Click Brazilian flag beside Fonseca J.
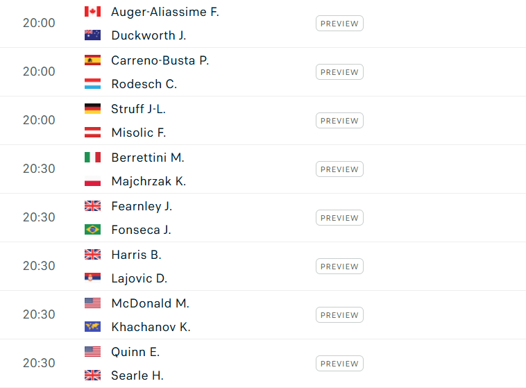 92,230
